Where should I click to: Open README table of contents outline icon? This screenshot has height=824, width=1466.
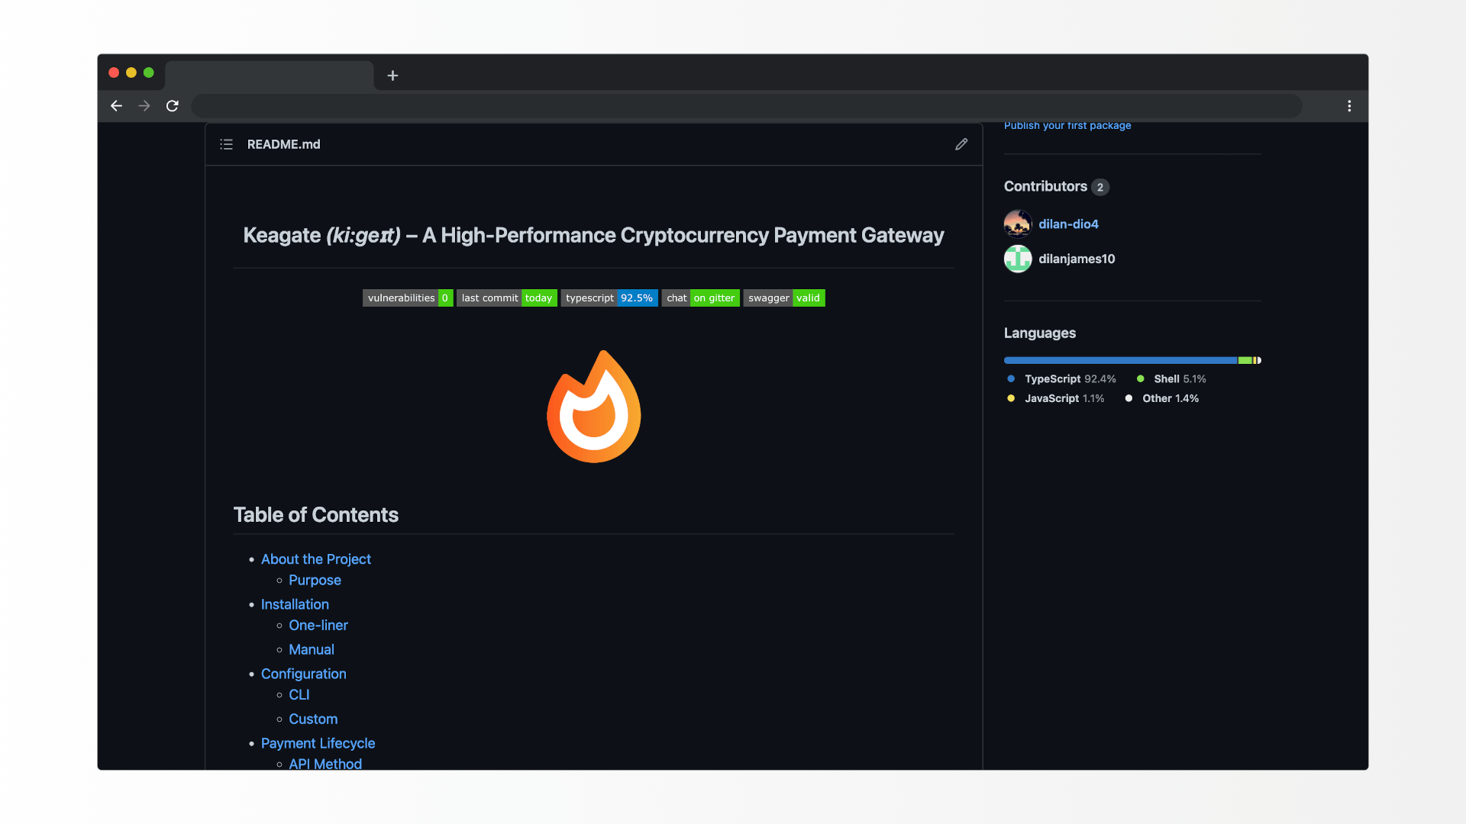point(226,144)
